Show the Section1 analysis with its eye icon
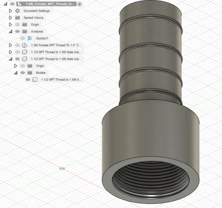This screenshot has width=222, height=208. pyautogui.click(x=23, y=38)
